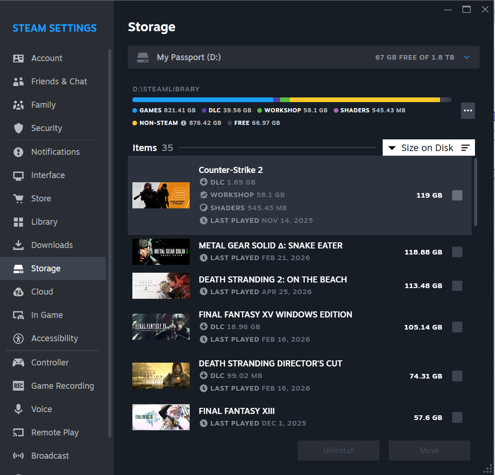Go to the Downloads settings tab
This screenshot has width=495, height=475.
click(53, 245)
